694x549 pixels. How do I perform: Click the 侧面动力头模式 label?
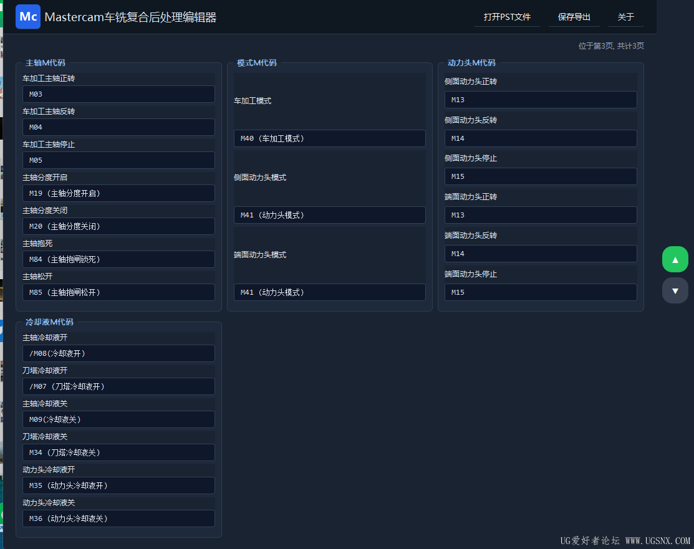[x=260, y=178]
